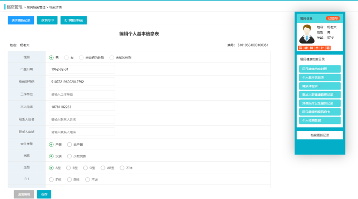The height and width of the screenshot is (199, 358).
Task: Click the 精 tag badge
Action: [328, 48]
